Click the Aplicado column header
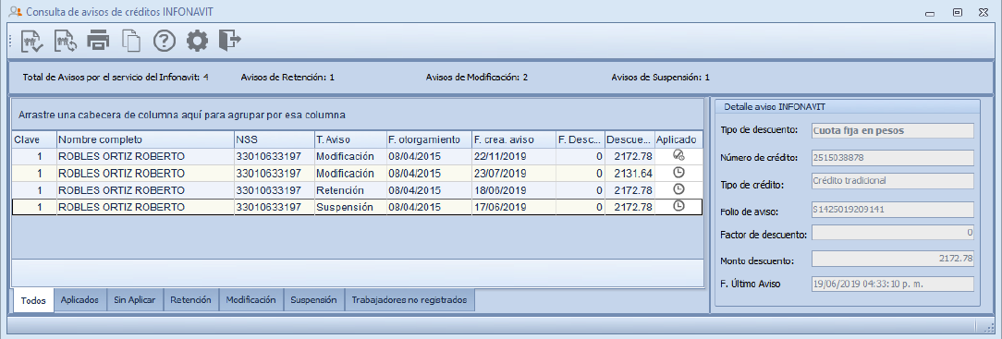This screenshot has width=1002, height=339. pyautogui.click(x=678, y=139)
